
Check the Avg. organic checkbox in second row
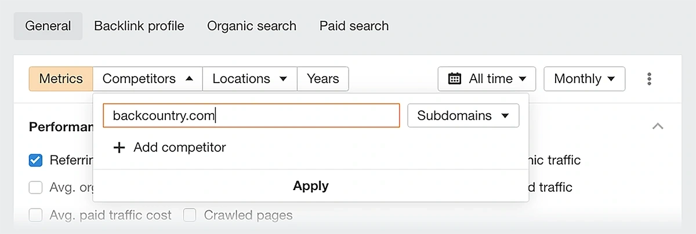tap(35, 187)
